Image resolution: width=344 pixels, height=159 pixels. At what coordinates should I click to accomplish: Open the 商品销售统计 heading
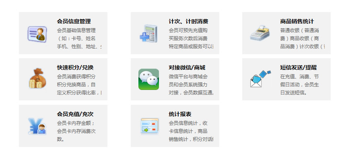click(297, 21)
